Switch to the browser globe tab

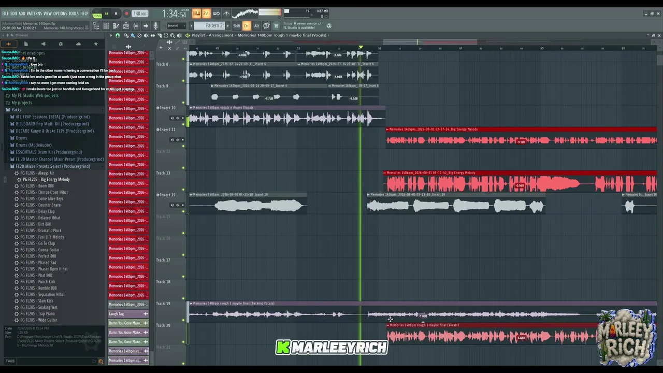61,44
